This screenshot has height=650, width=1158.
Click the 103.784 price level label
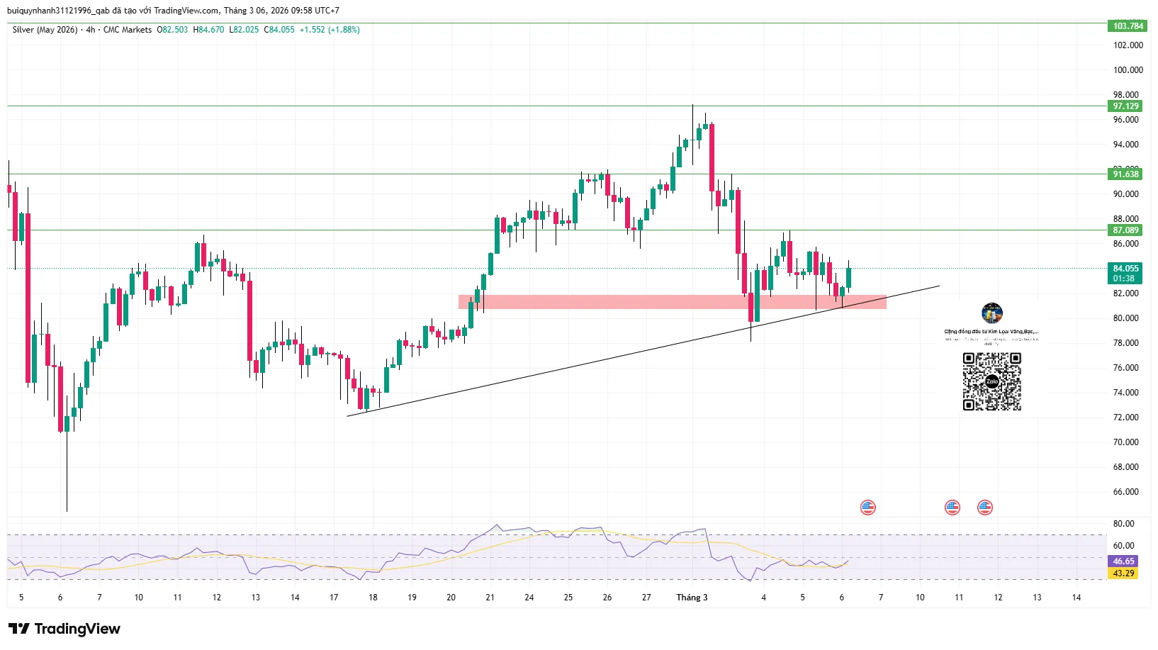click(x=1127, y=26)
